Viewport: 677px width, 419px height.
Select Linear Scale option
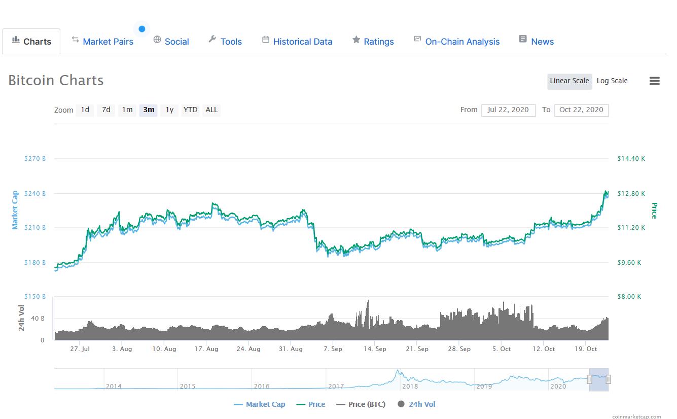(x=569, y=81)
